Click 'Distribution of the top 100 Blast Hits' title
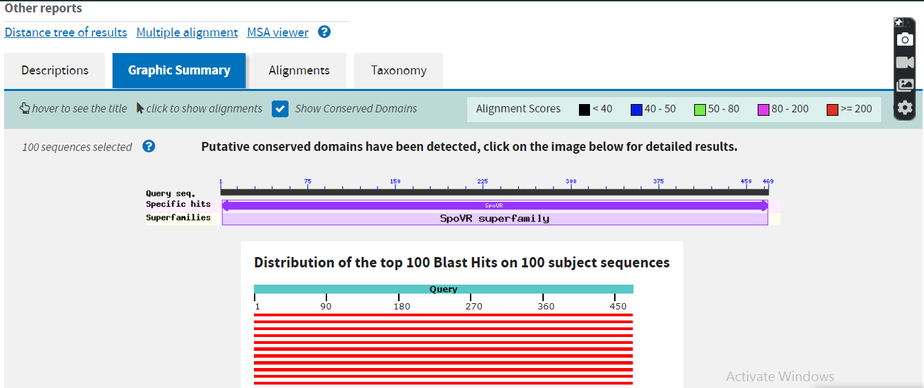 (462, 263)
